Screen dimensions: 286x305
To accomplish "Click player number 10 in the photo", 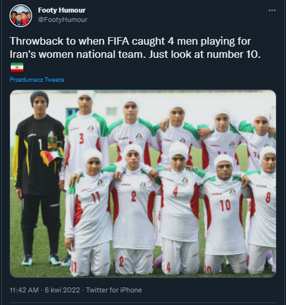I will (224, 214).
